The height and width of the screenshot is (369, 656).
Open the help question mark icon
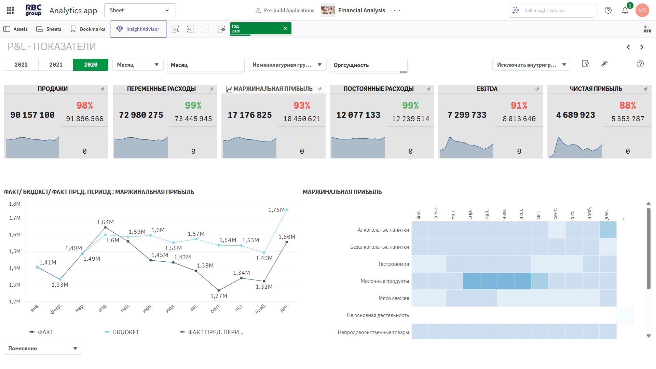(x=608, y=10)
